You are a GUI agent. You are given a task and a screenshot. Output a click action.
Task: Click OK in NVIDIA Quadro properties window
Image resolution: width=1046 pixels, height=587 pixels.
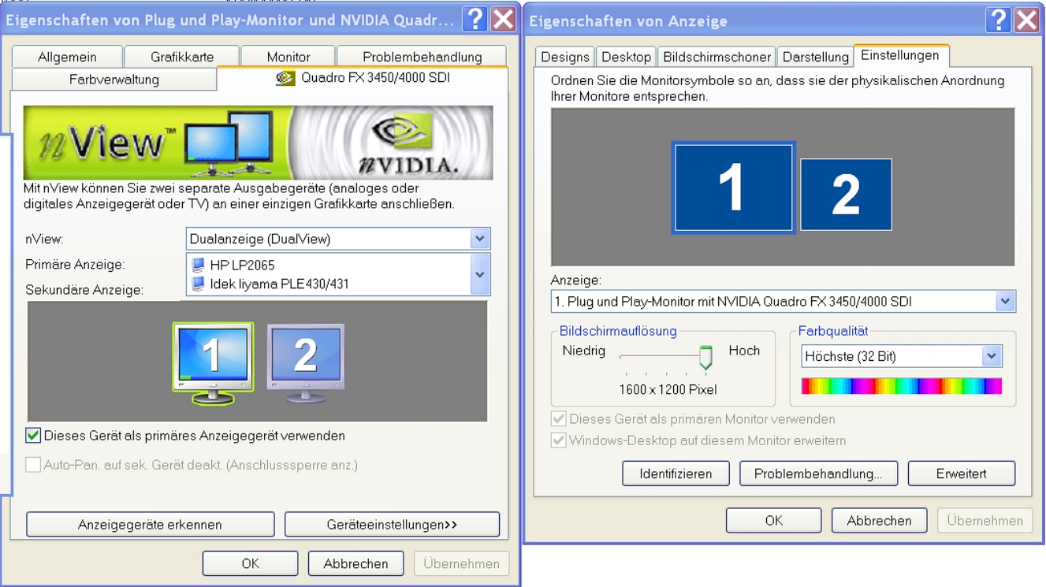pyautogui.click(x=250, y=563)
